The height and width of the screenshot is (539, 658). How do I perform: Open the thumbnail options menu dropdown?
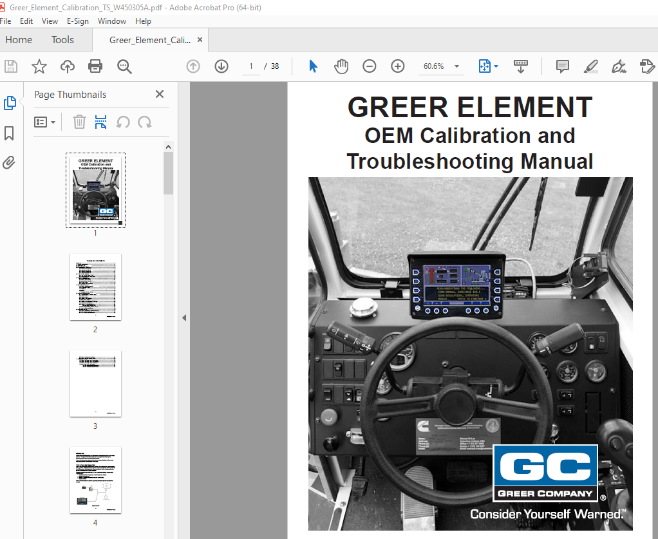(x=44, y=122)
